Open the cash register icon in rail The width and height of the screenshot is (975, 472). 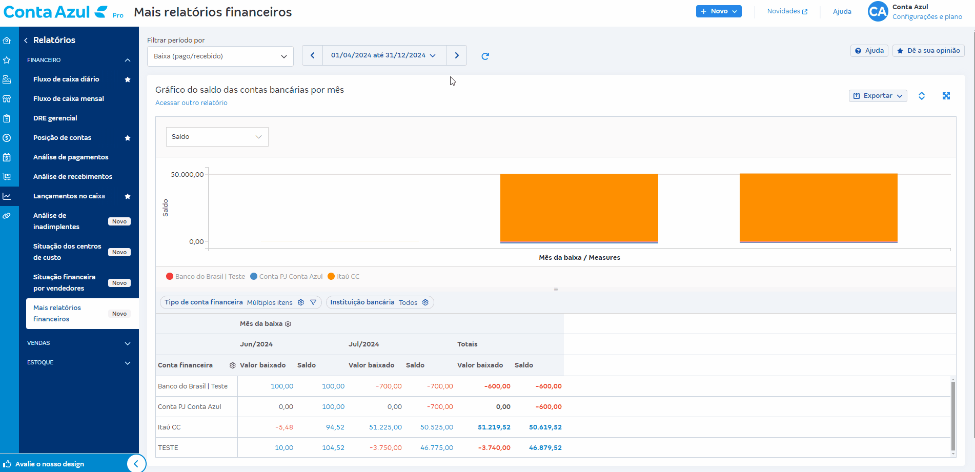tap(7, 79)
